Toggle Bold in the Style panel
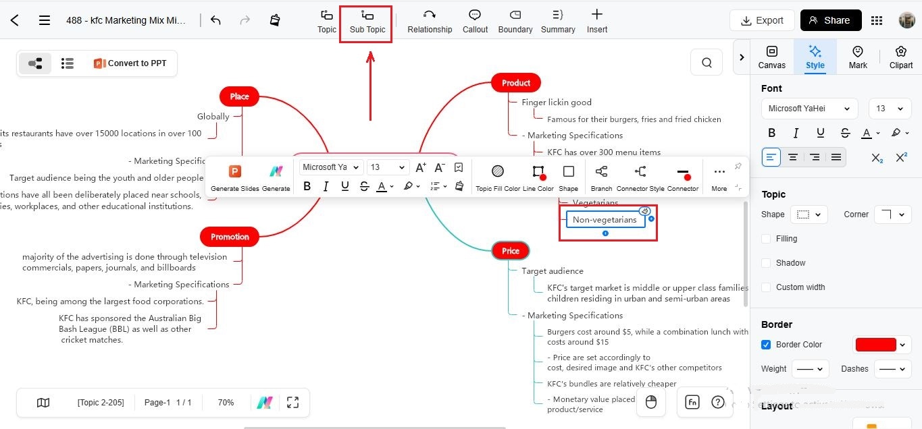This screenshot has width=922, height=429. (x=771, y=133)
